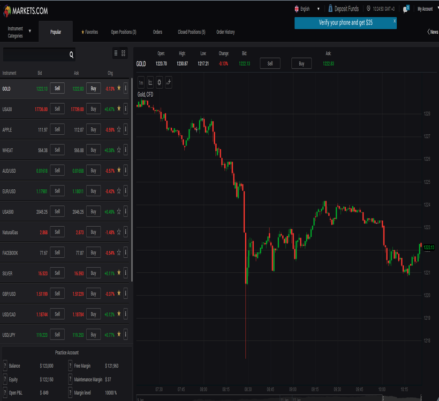This screenshot has width=439, height=401.
Task: Sort list by Instrument column header
Action: click(9, 73)
